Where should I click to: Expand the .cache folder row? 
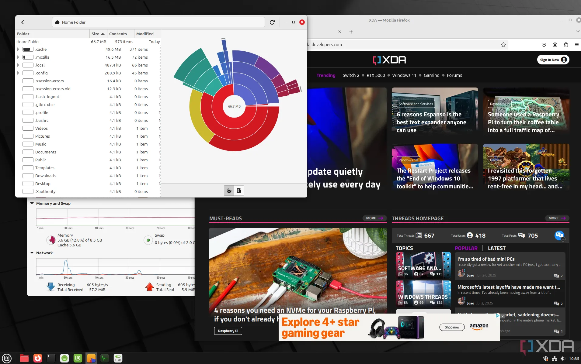point(18,49)
